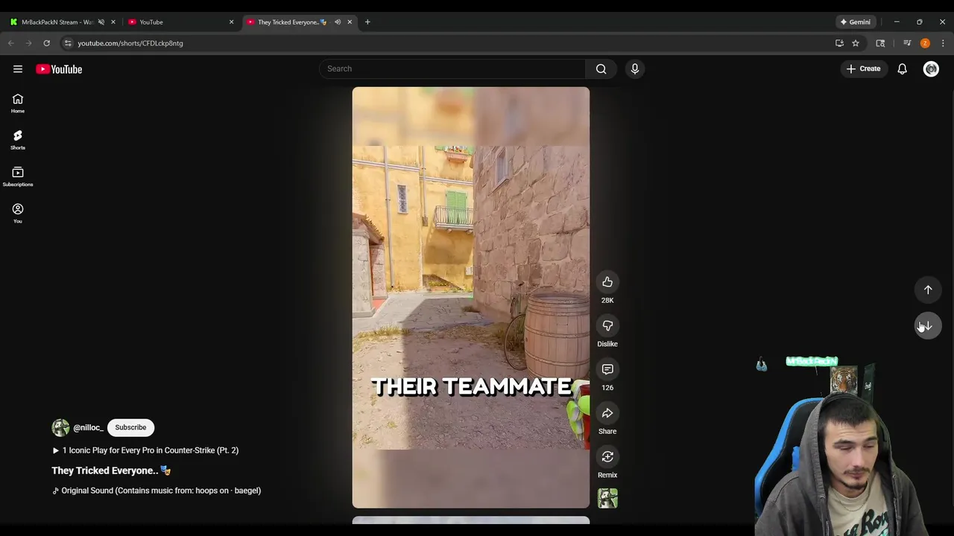Open the You section in sidebar
The height and width of the screenshot is (536, 954).
[18, 214]
